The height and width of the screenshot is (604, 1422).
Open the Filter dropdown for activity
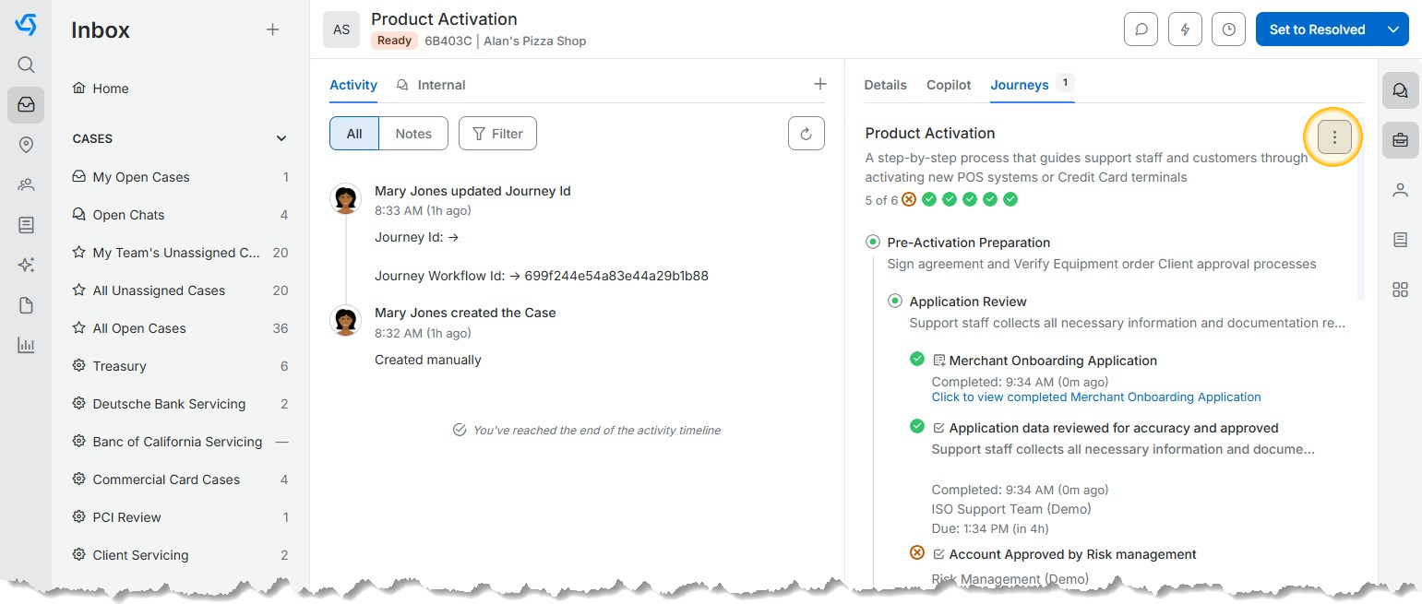pos(497,134)
